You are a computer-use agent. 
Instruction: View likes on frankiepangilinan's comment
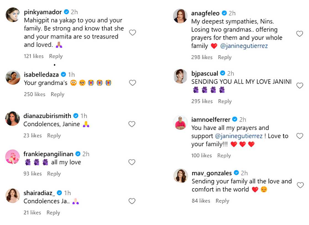[x=32, y=173]
